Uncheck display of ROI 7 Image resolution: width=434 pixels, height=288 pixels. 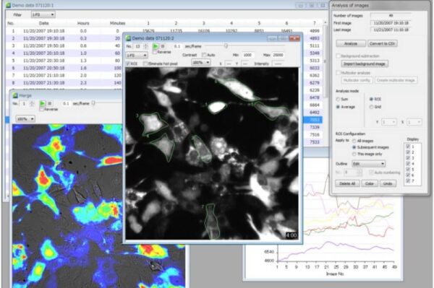pos(408,180)
